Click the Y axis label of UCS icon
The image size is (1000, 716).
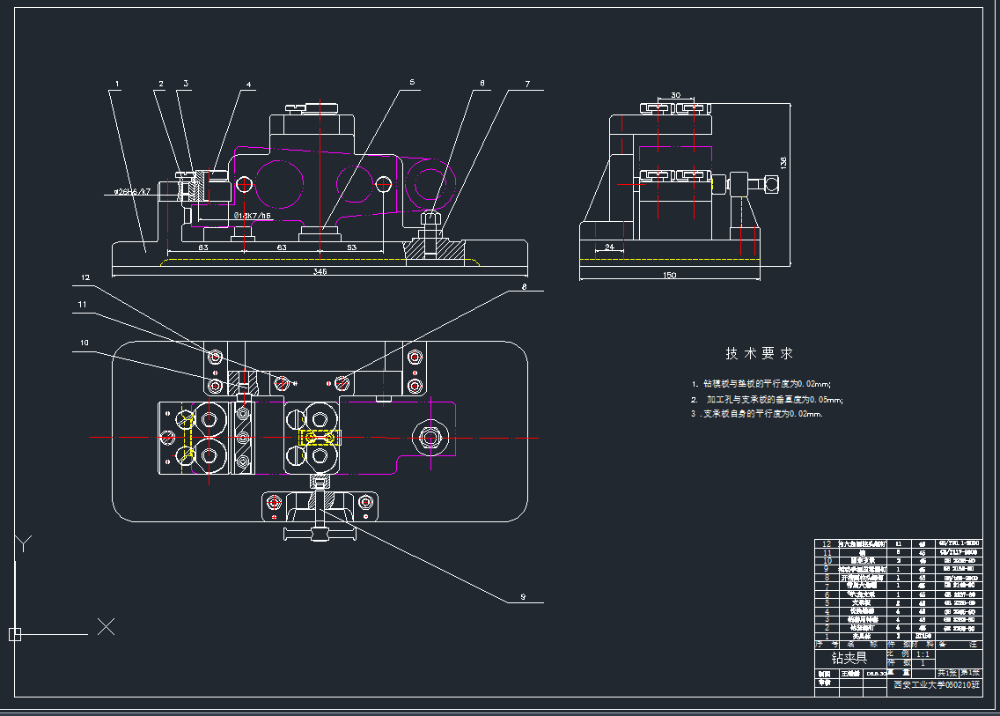(24, 543)
